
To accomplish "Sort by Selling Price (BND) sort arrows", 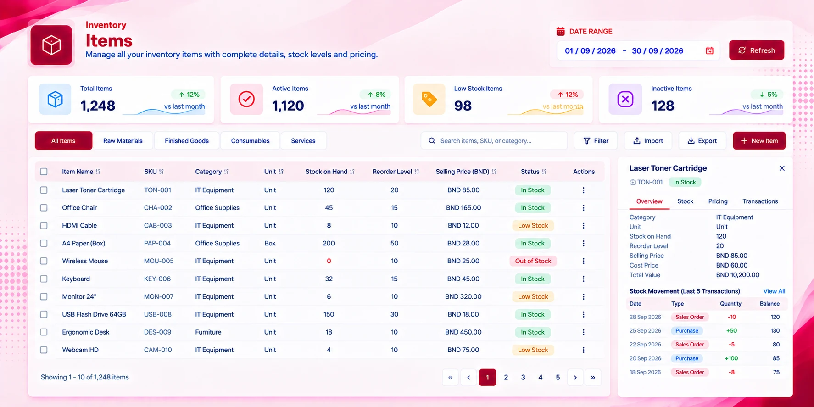I will click(494, 172).
